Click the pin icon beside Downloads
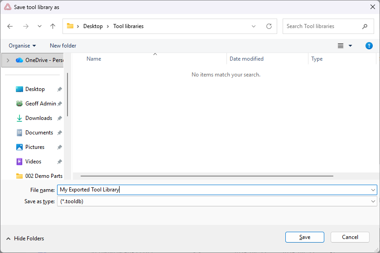This screenshot has height=253, width=380. point(60,119)
